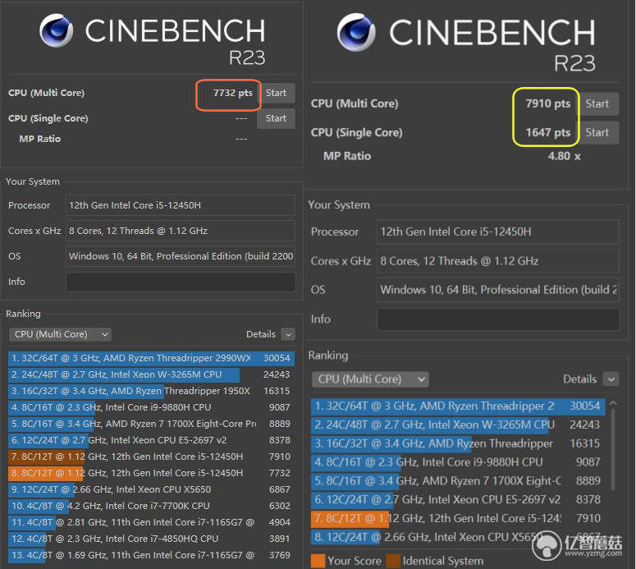636x569 pixels.
Task: Select i7-1165G7 4904 row in left ranking
Action: [x=151, y=522]
